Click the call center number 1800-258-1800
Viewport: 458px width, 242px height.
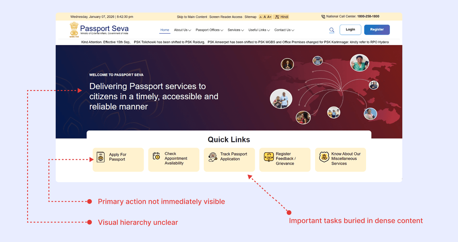(368, 16)
